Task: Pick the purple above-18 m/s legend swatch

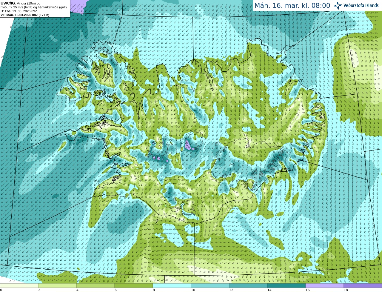Action: click(363, 286)
